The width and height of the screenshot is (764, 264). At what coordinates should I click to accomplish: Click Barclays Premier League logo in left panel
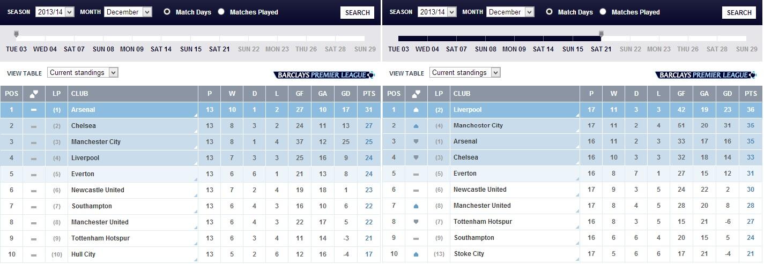pos(324,75)
